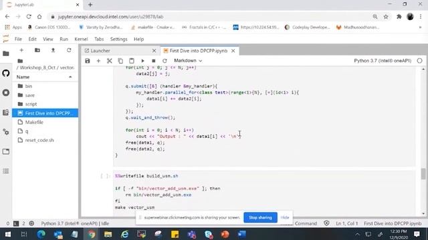Open Running Terminals and Kernels sidebar icon
Viewport: 428px width, 240px height.
(6, 93)
